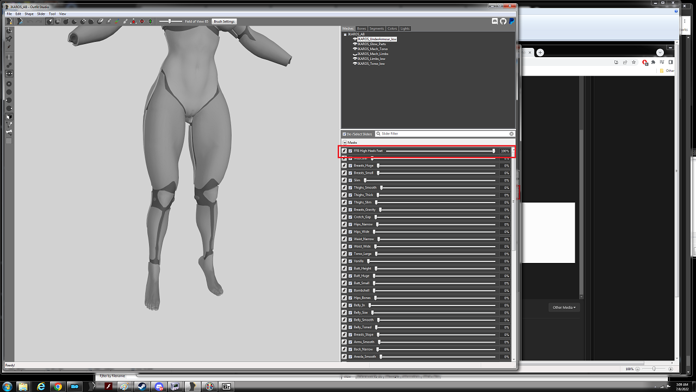Select the Inflate brush tool

[66, 21]
